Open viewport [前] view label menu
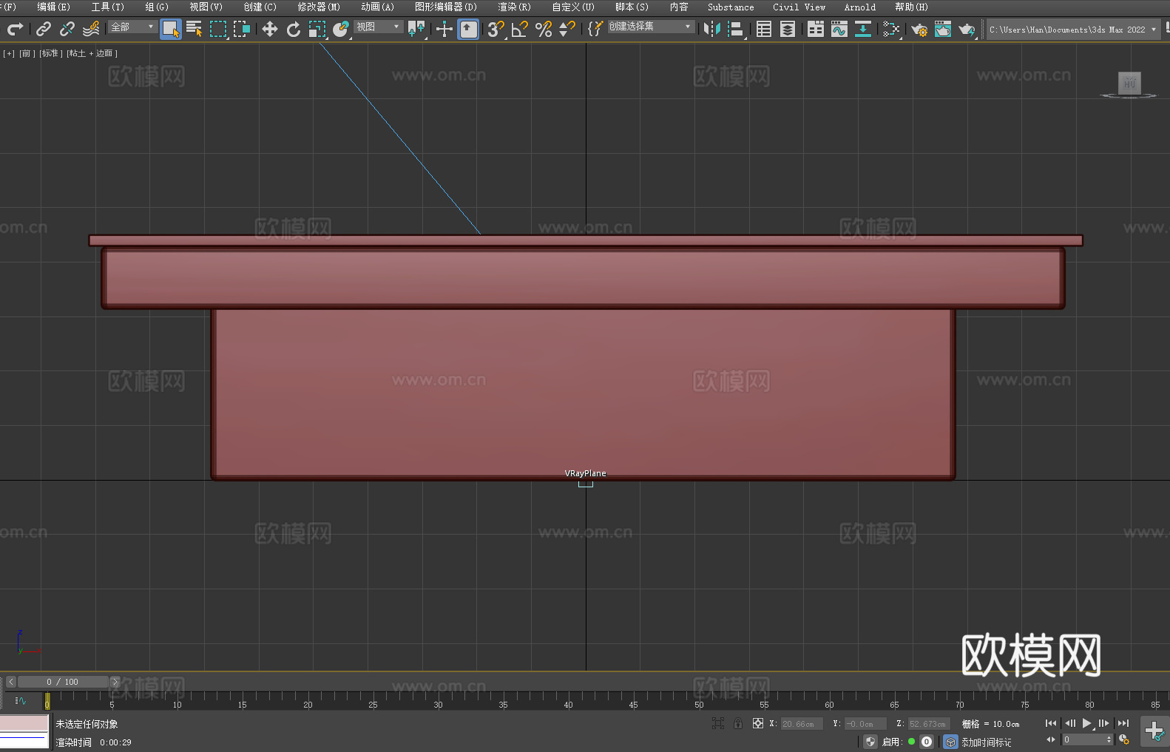The image size is (1170, 752). click(27, 53)
